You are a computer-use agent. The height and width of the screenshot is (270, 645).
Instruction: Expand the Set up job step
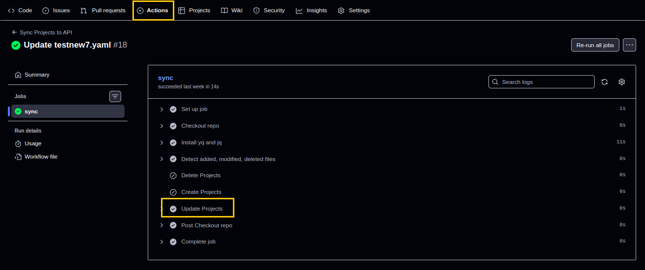click(161, 109)
